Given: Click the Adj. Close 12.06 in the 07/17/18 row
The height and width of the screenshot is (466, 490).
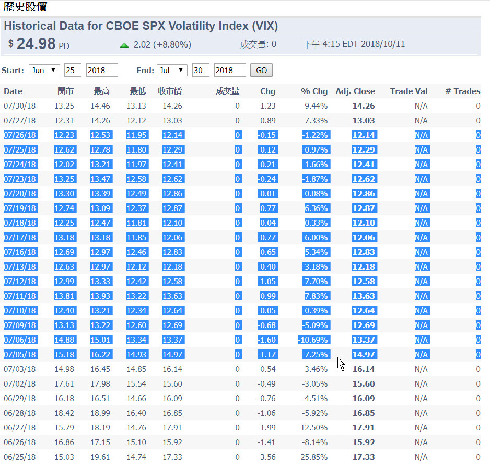Looking at the screenshot, I should coord(364,238).
